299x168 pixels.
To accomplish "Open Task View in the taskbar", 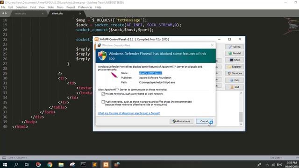I will point(27,165).
